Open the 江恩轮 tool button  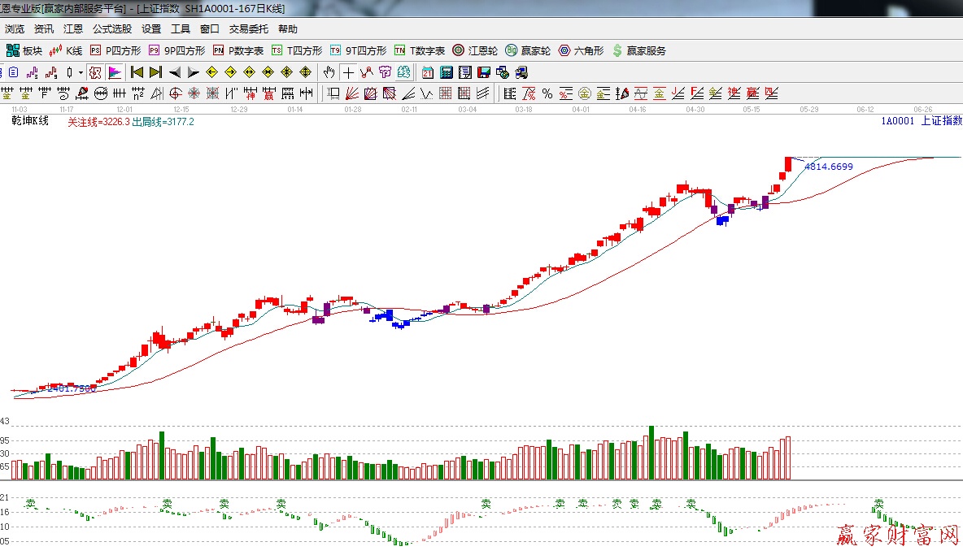(x=475, y=50)
